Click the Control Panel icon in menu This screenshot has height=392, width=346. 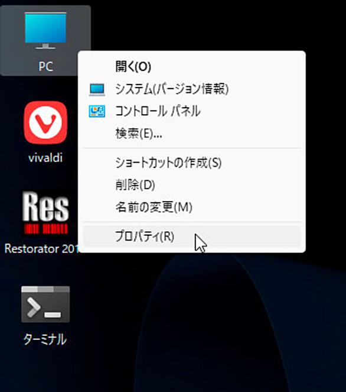tap(97, 112)
